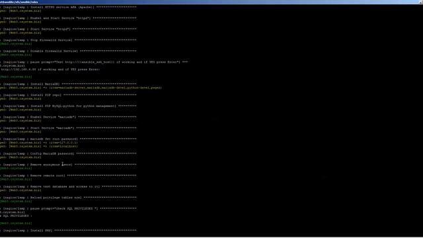Click the pause prompt line mentioning ansible_ssh_host
This screenshot has width=423, height=238.
tap(94, 62)
